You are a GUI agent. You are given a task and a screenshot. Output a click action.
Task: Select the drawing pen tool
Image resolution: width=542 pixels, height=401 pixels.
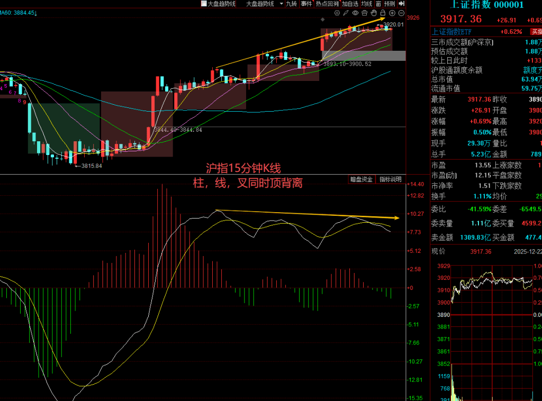tap(346, 13)
